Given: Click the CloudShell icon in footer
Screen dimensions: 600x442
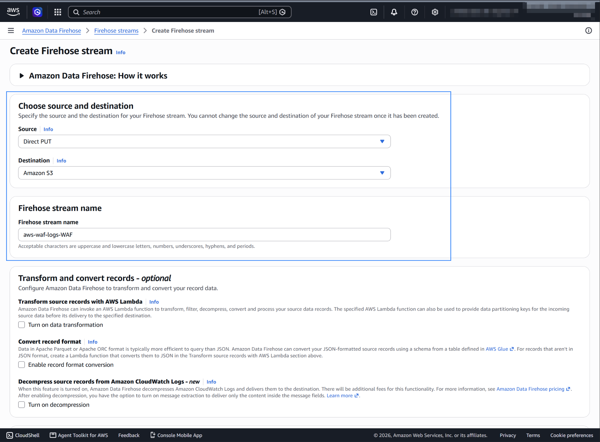Looking at the screenshot, I should (10, 435).
